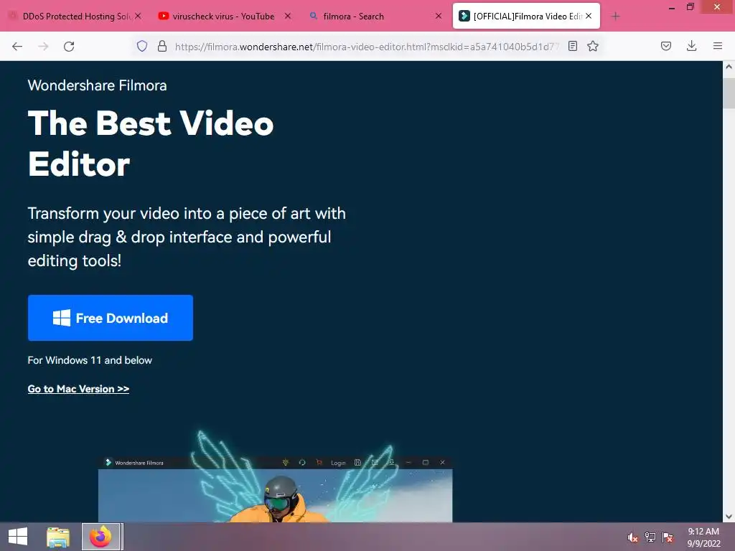Open the Action Center flag icon
735x551 pixels.
pyautogui.click(x=668, y=537)
